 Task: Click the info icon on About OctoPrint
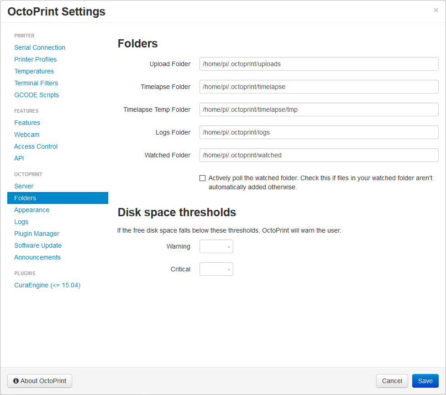(16, 381)
